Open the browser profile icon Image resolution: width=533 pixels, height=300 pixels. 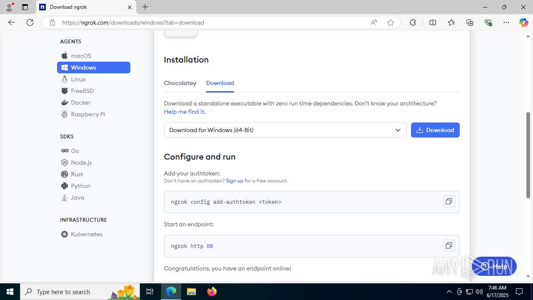pyautogui.click(x=9, y=7)
